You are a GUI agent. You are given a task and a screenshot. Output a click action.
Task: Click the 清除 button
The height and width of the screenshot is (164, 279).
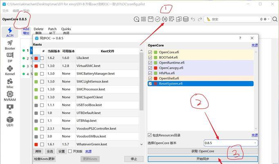coord(38,151)
